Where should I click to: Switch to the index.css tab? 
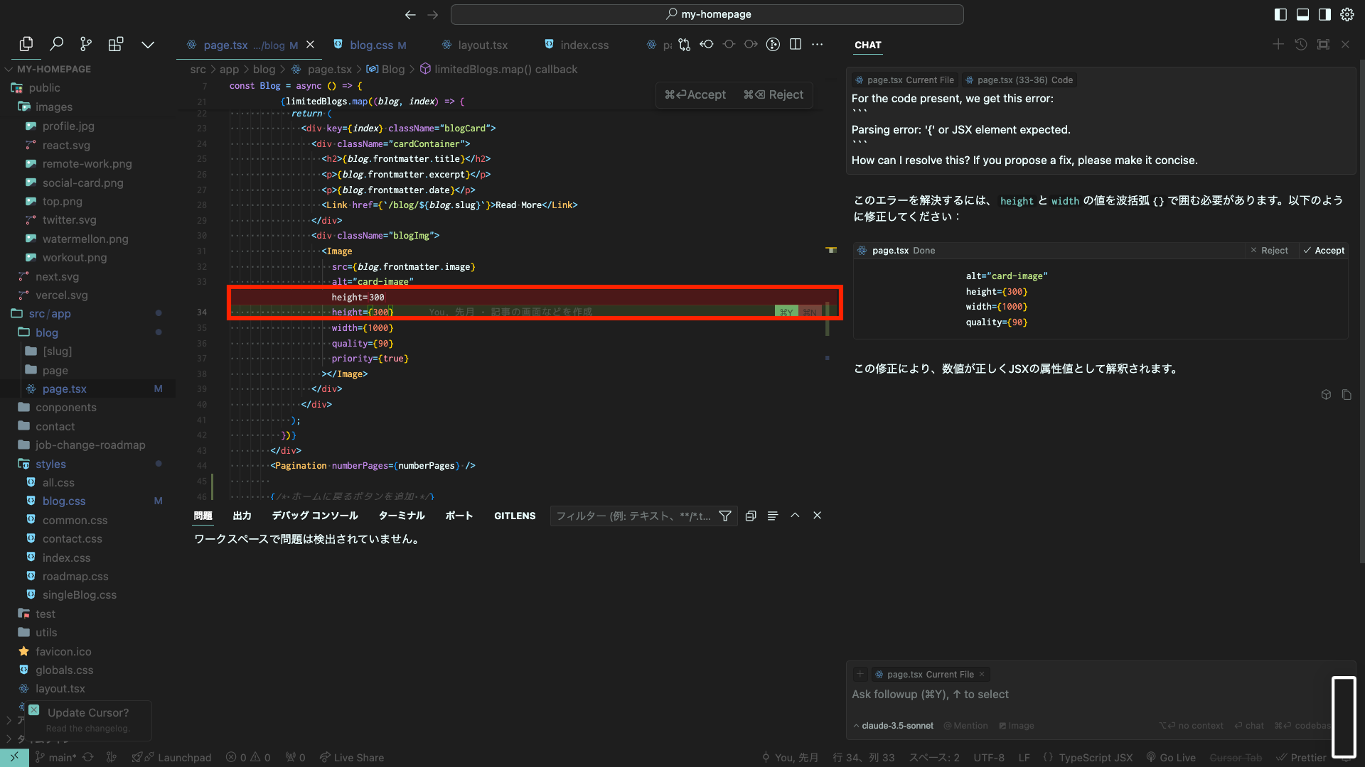point(577,45)
